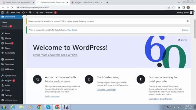Open View Details for Gravity Forms update
This screenshot has width=196, height=110.
(72, 30)
